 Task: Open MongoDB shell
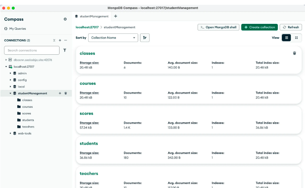tap(218, 27)
